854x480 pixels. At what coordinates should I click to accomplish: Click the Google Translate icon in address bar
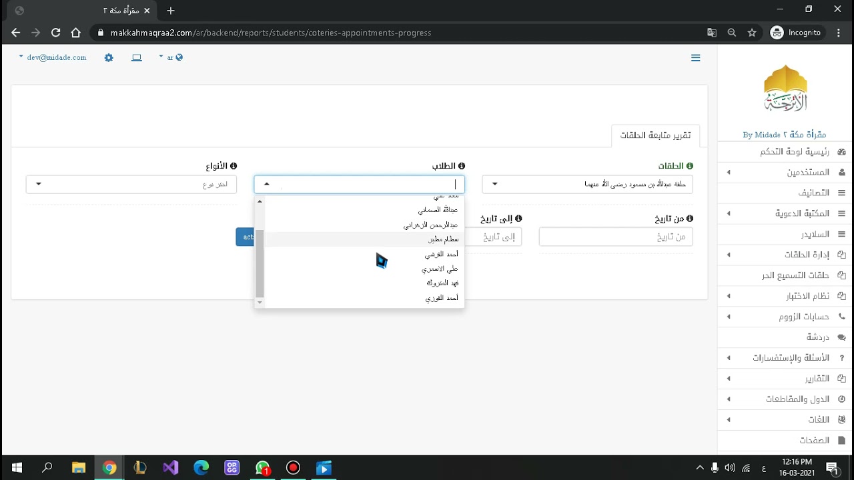(x=712, y=33)
